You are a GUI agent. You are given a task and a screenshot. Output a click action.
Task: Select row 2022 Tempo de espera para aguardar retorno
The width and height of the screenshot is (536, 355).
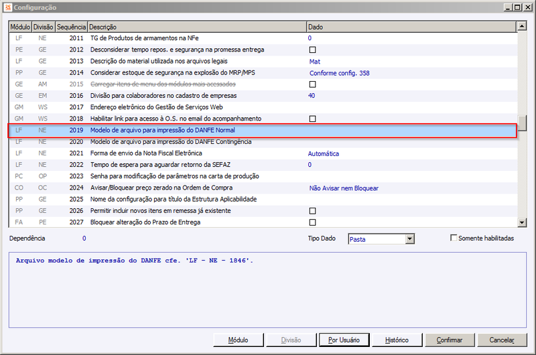263,165
